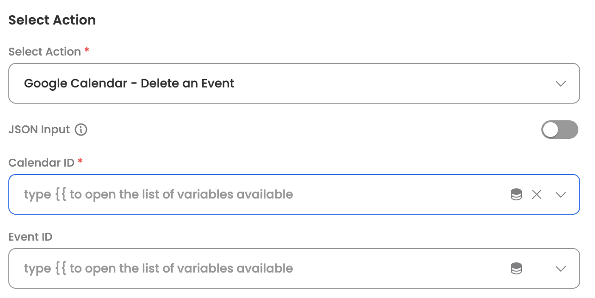Open variables database icon in Event ID field
This screenshot has width=595, height=298.
tap(516, 268)
